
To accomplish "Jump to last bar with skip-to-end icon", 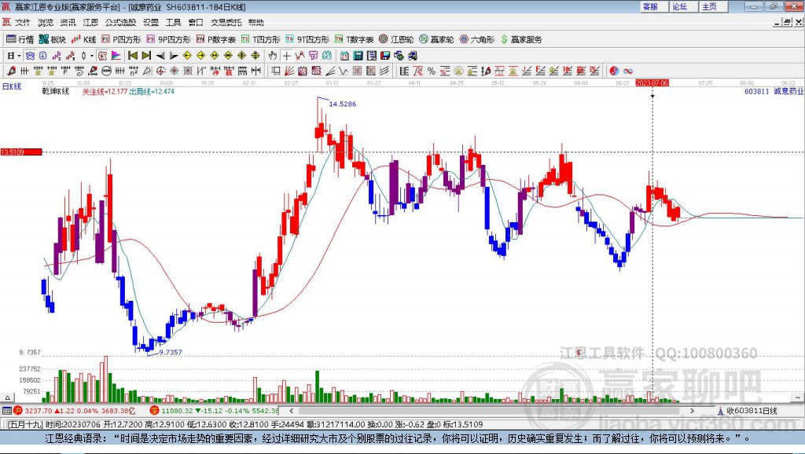I will [146, 56].
